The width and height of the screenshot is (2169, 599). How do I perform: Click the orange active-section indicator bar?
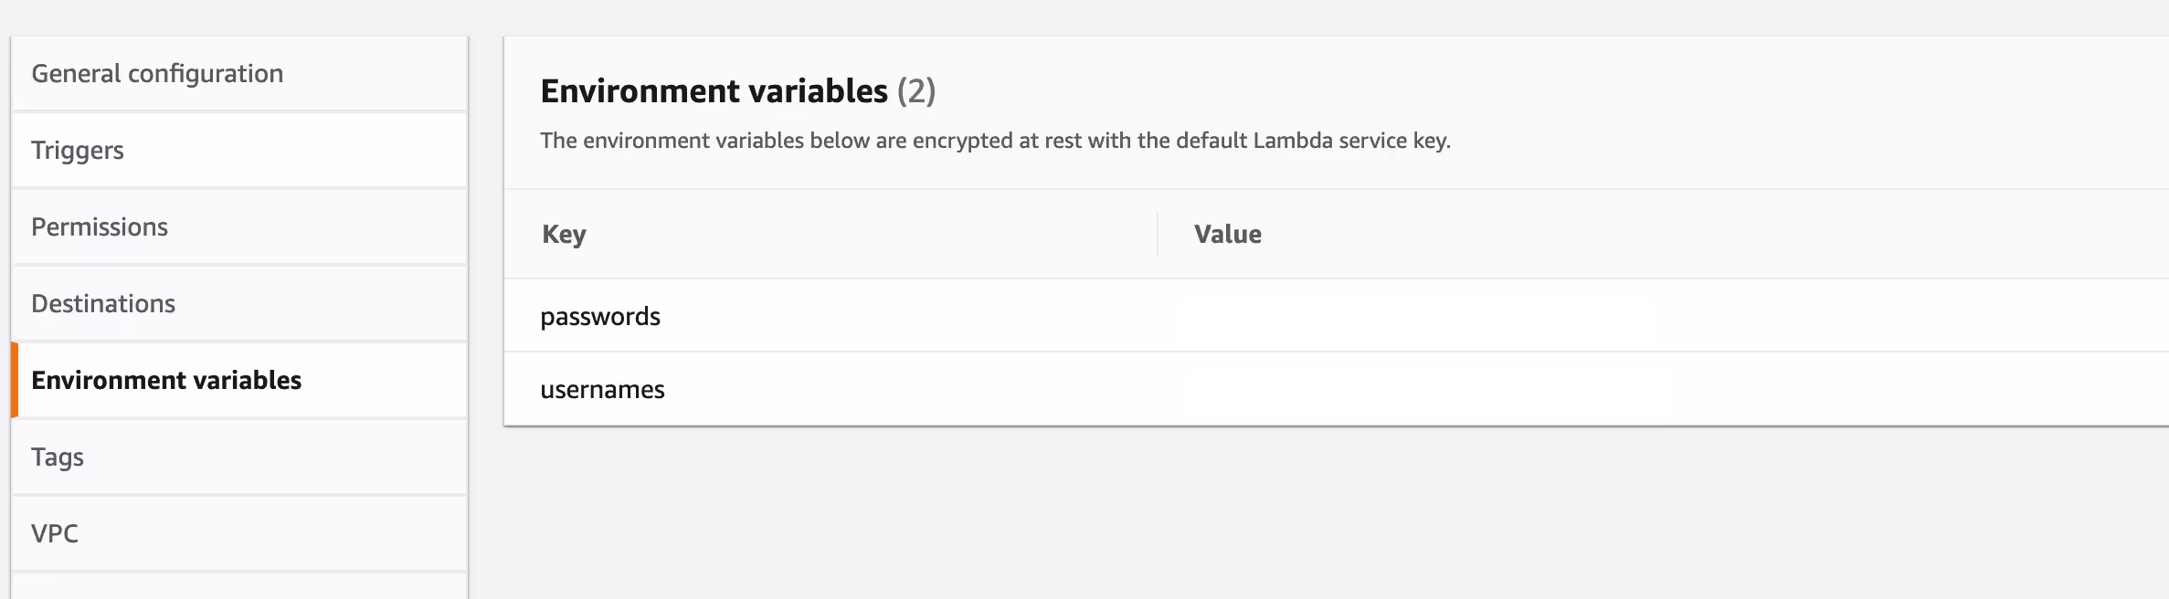16,380
